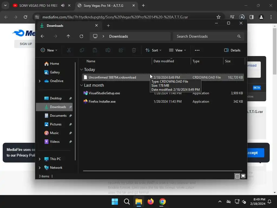This screenshot has width=277, height=208.
Task: Switch to the SONY VEGAS PRO 14 FREE tab
Action: 38,5
